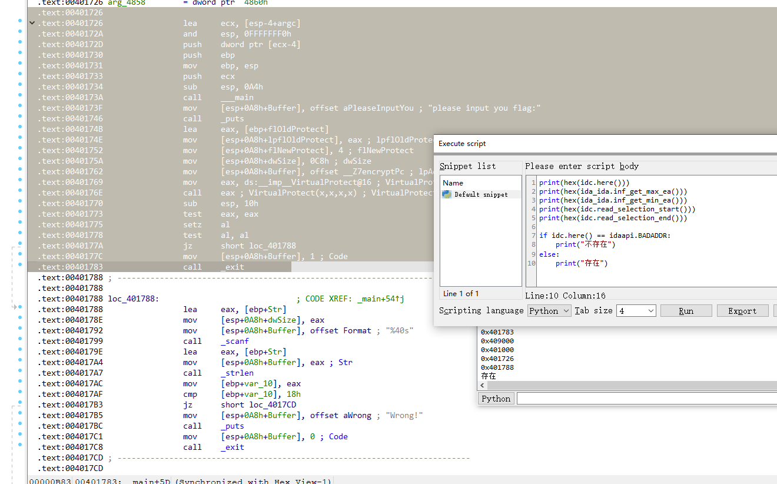Click 'short loc_401788' jump target
The height and width of the screenshot is (484, 777).
258,246
